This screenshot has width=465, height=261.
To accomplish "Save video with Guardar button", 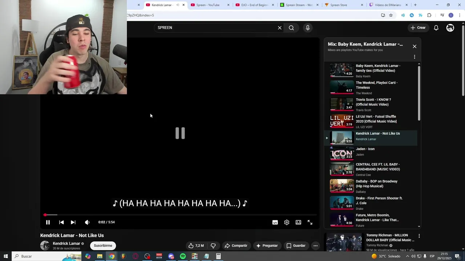I will coord(296,246).
